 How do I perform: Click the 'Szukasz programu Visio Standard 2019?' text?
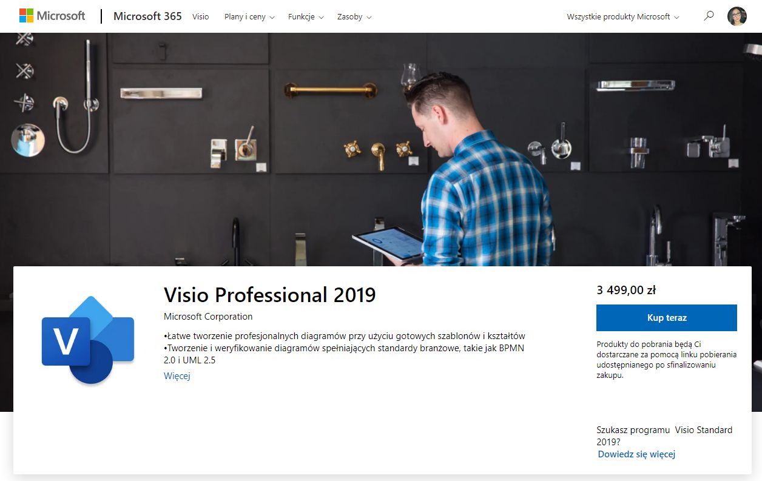click(664, 436)
